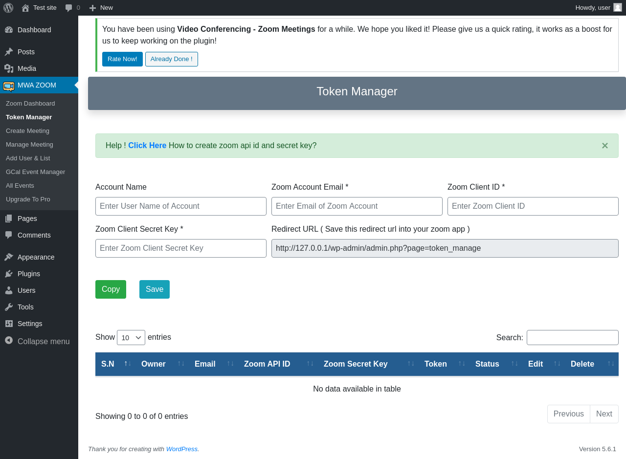
Task: Dismiss the help alert with the X
Action: coord(605,146)
